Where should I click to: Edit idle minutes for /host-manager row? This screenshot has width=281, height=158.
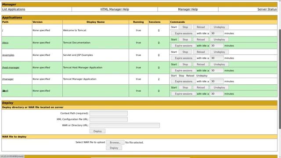click(x=216, y=71)
